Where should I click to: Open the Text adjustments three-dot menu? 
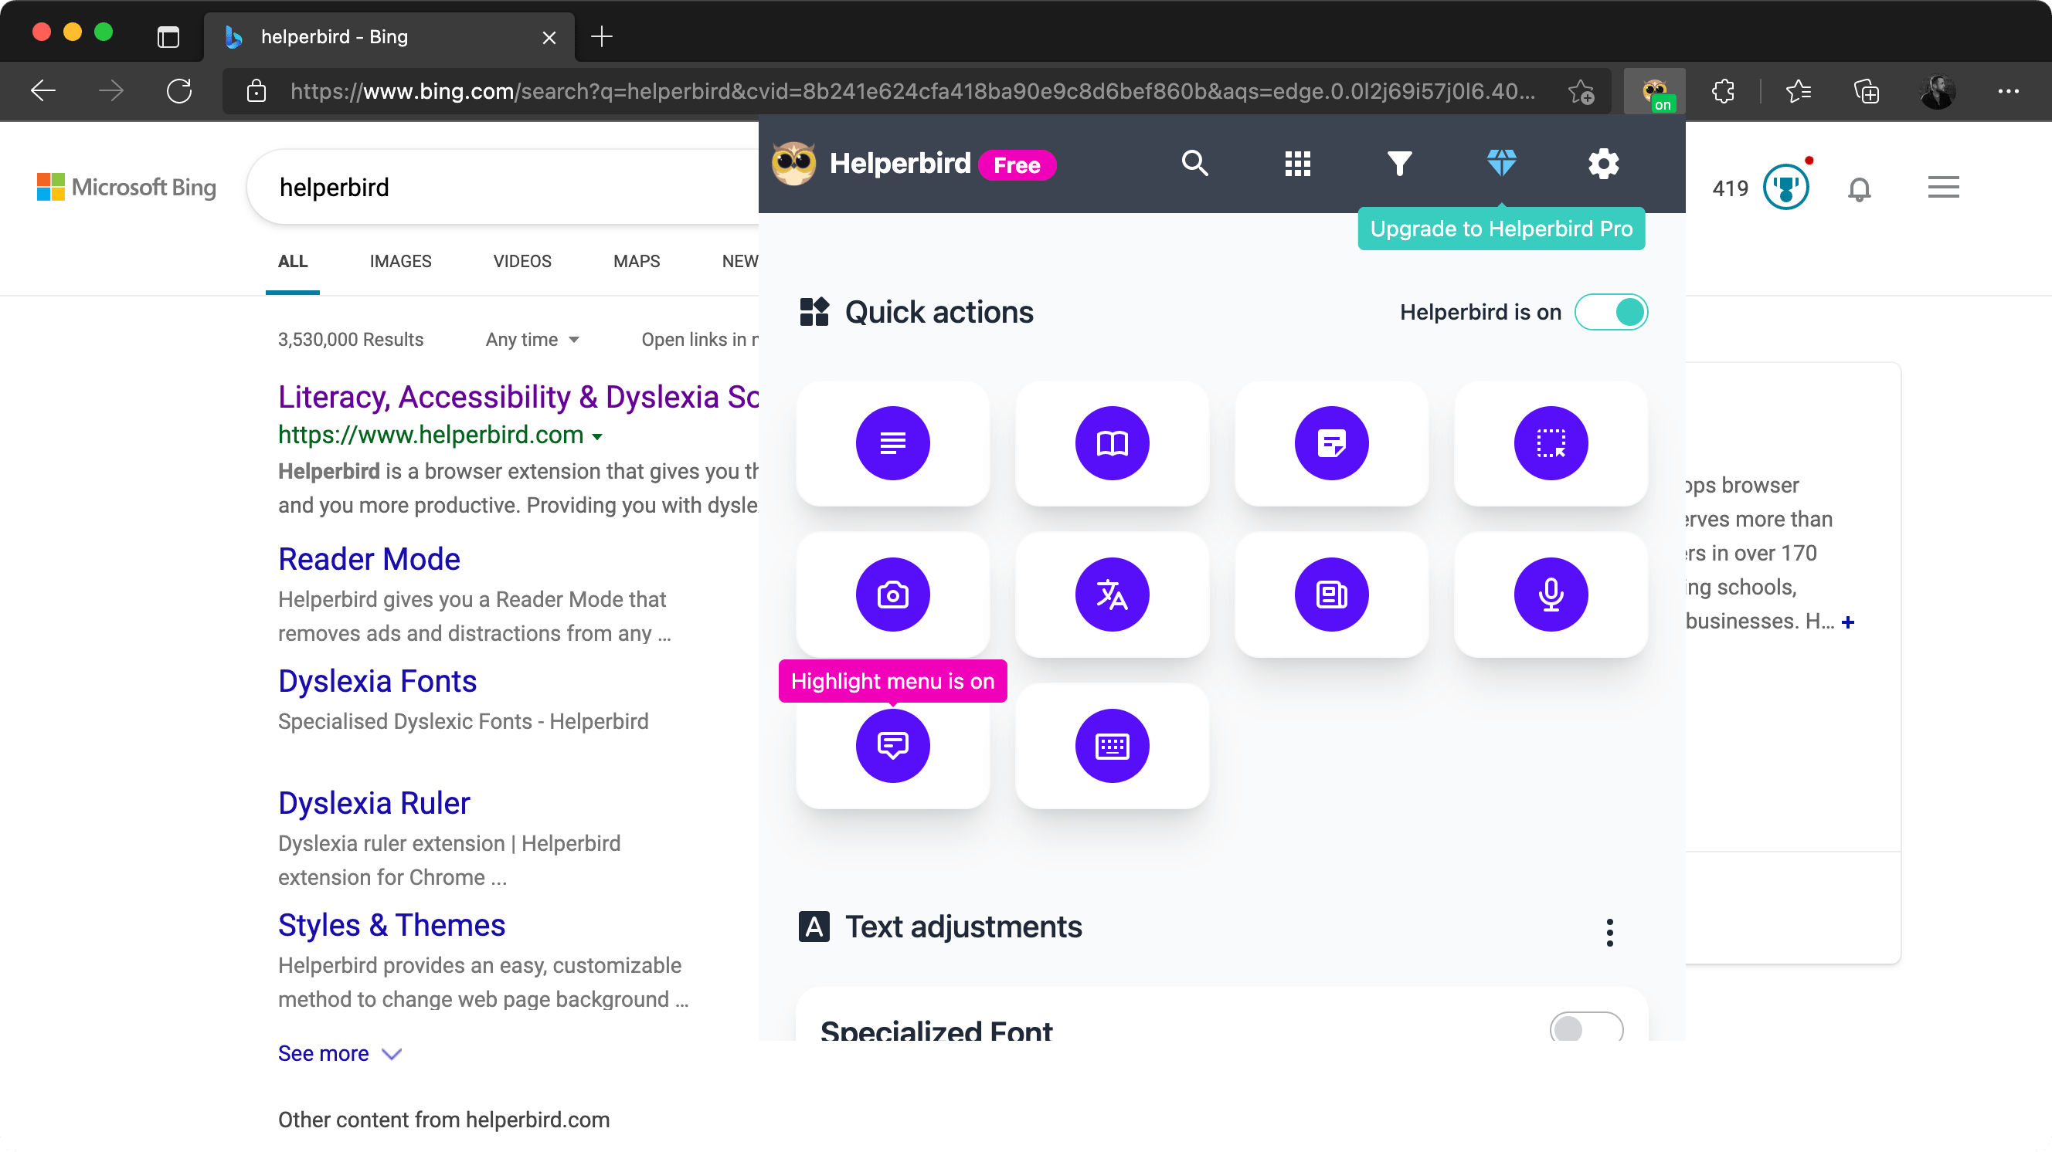[x=1609, y=932]
